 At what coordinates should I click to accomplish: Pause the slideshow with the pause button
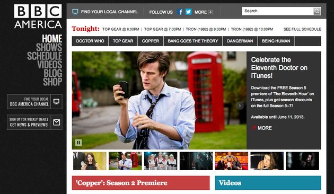click(x=78, y=143)
